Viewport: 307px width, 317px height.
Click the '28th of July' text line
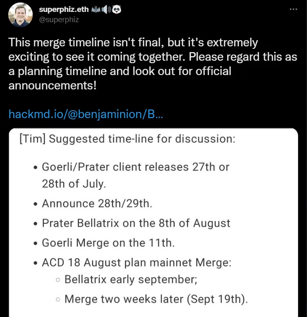(x=74, y=184)
